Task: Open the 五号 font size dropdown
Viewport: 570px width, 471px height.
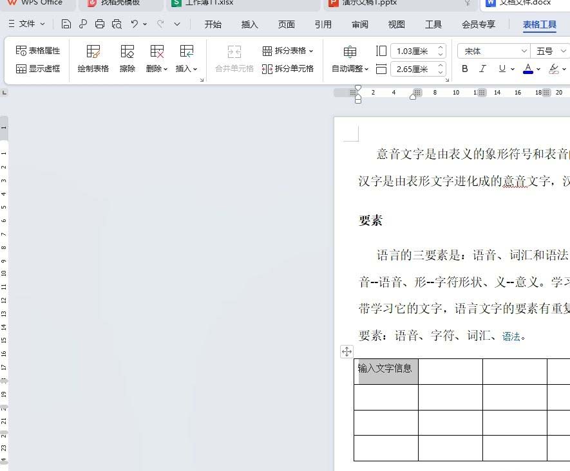Action: pyautogui.click(x=564, y=51)
